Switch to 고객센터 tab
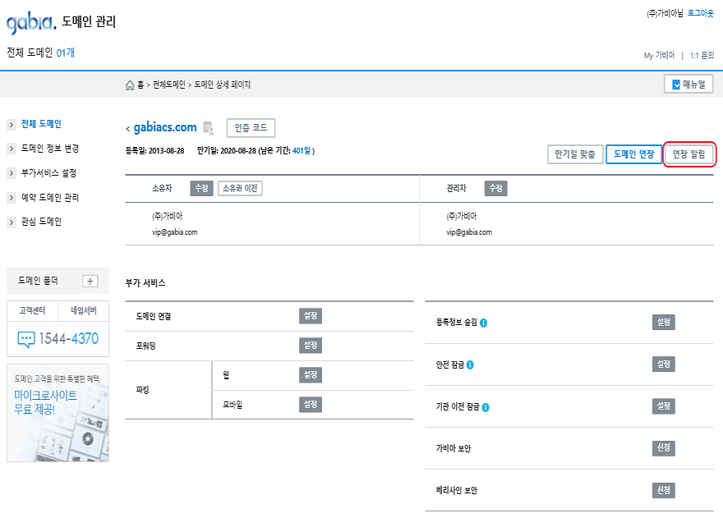This screenshot has width=723, height=518. [x=32, y=310]
